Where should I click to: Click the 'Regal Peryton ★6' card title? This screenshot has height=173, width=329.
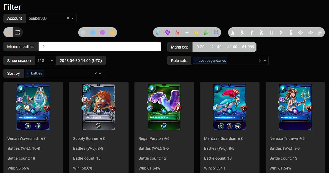click(154, 138)
